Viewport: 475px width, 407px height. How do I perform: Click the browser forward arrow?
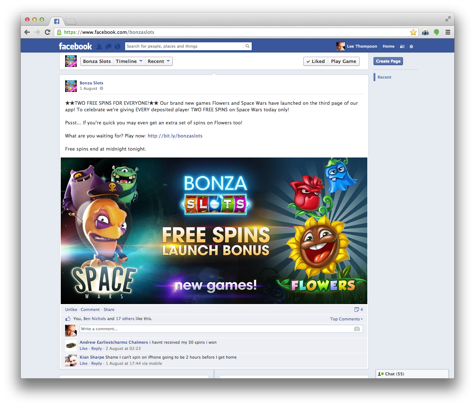(x=37, y=32)
